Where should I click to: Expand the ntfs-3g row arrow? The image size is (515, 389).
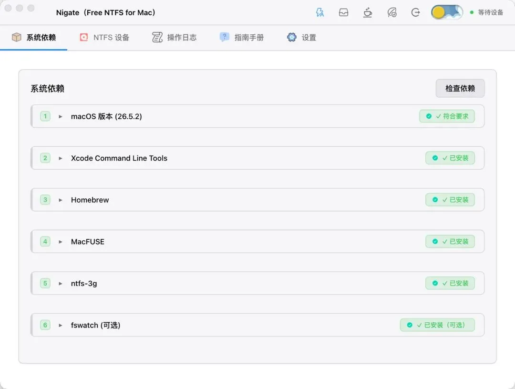pyautogui.click(x=61, y=283)
